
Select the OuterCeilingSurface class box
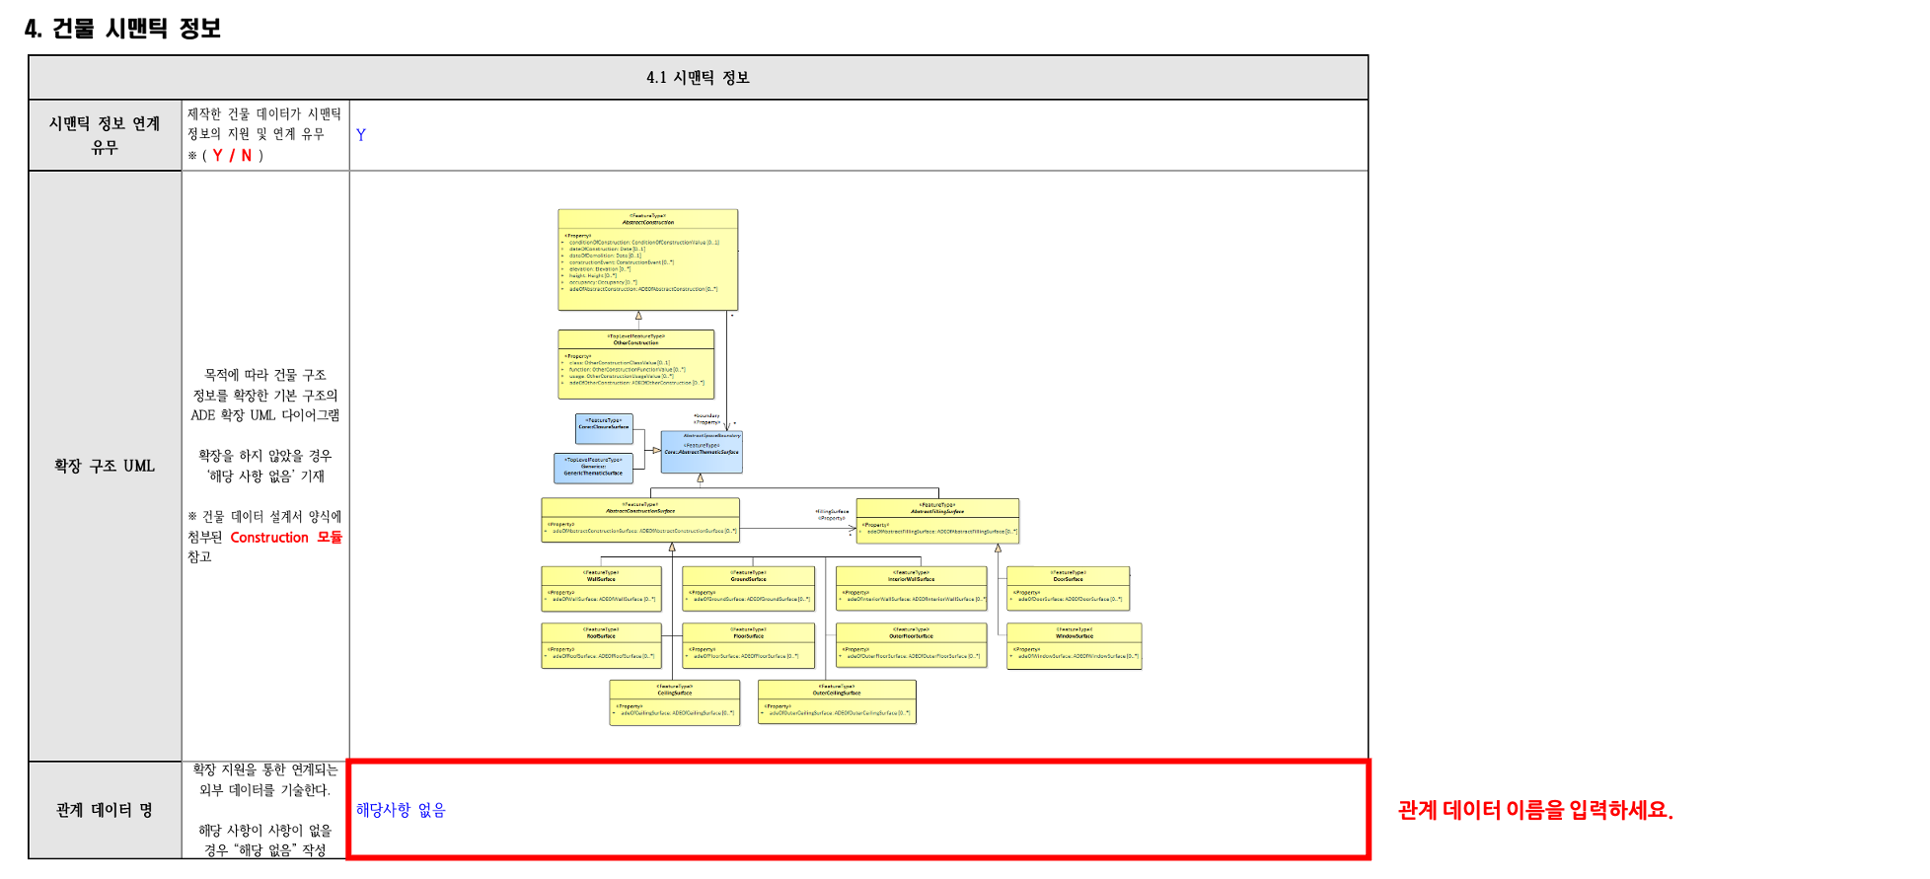click(x=837, y=702)
